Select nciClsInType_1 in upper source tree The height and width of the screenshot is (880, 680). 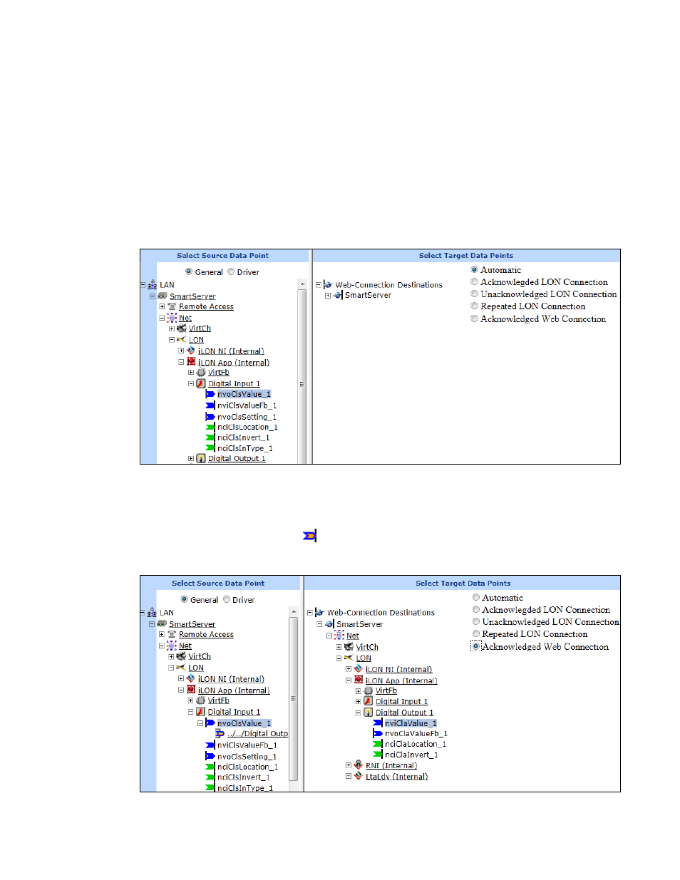click(x=245, y=448)
